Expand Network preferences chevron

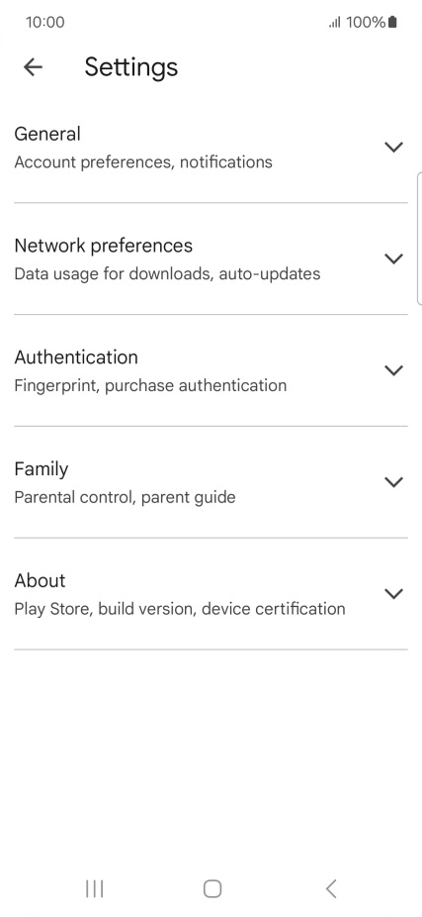click(x=394, y=258)
